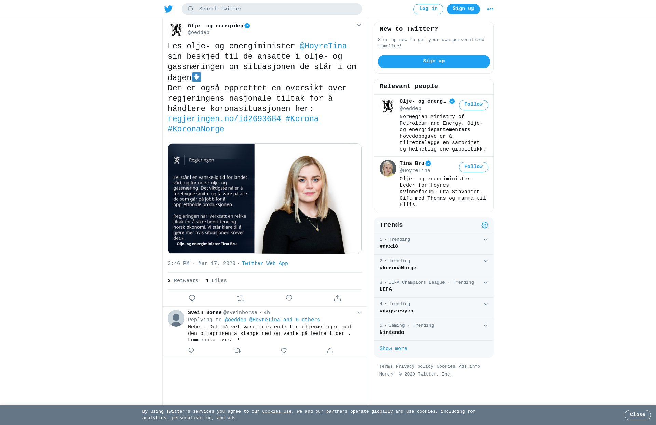This screenshot has width=656, height=425.
Task: Like the main tweet with heart icon
Action: (289, 298)
